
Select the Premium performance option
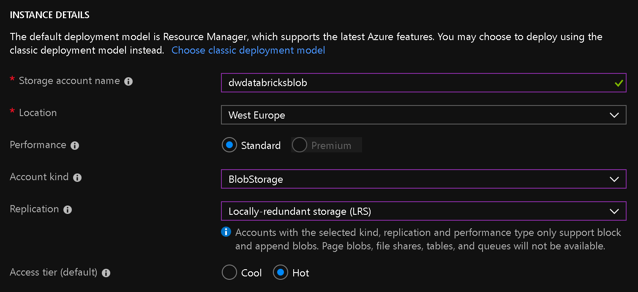click(299, 145)
